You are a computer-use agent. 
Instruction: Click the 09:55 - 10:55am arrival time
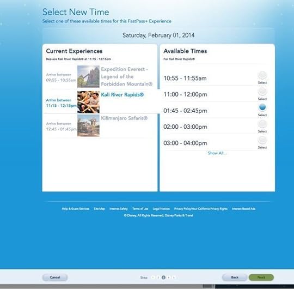point(61,80)
